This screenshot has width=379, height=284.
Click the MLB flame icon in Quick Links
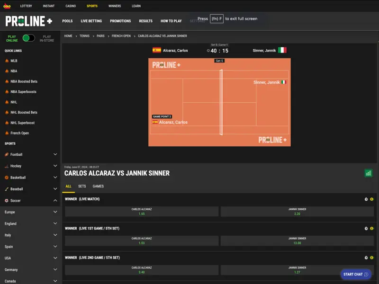(7, 61)
